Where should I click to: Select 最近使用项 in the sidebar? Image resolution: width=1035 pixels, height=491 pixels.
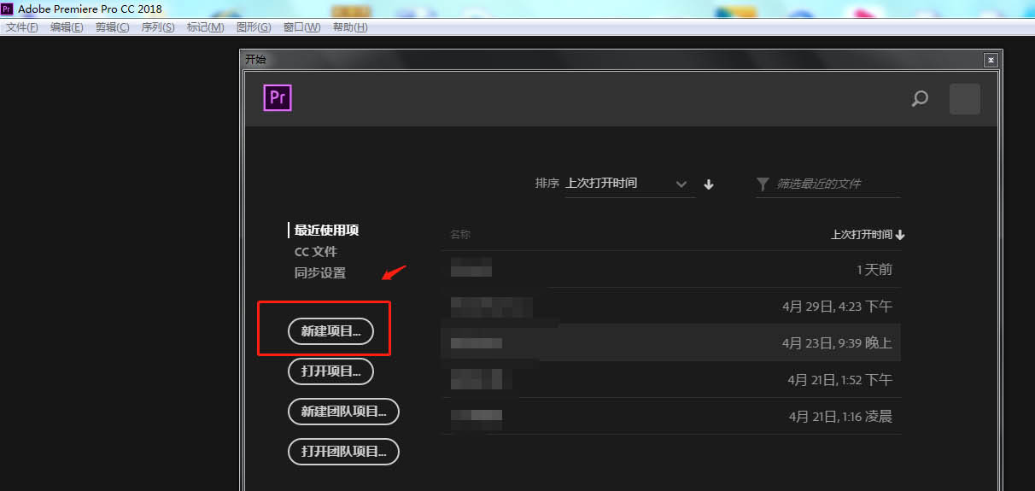[x=326, y=231]
